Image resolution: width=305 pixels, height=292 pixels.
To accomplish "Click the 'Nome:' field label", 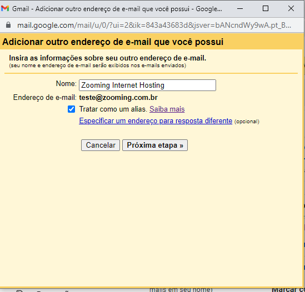I will tap(66, 84).
